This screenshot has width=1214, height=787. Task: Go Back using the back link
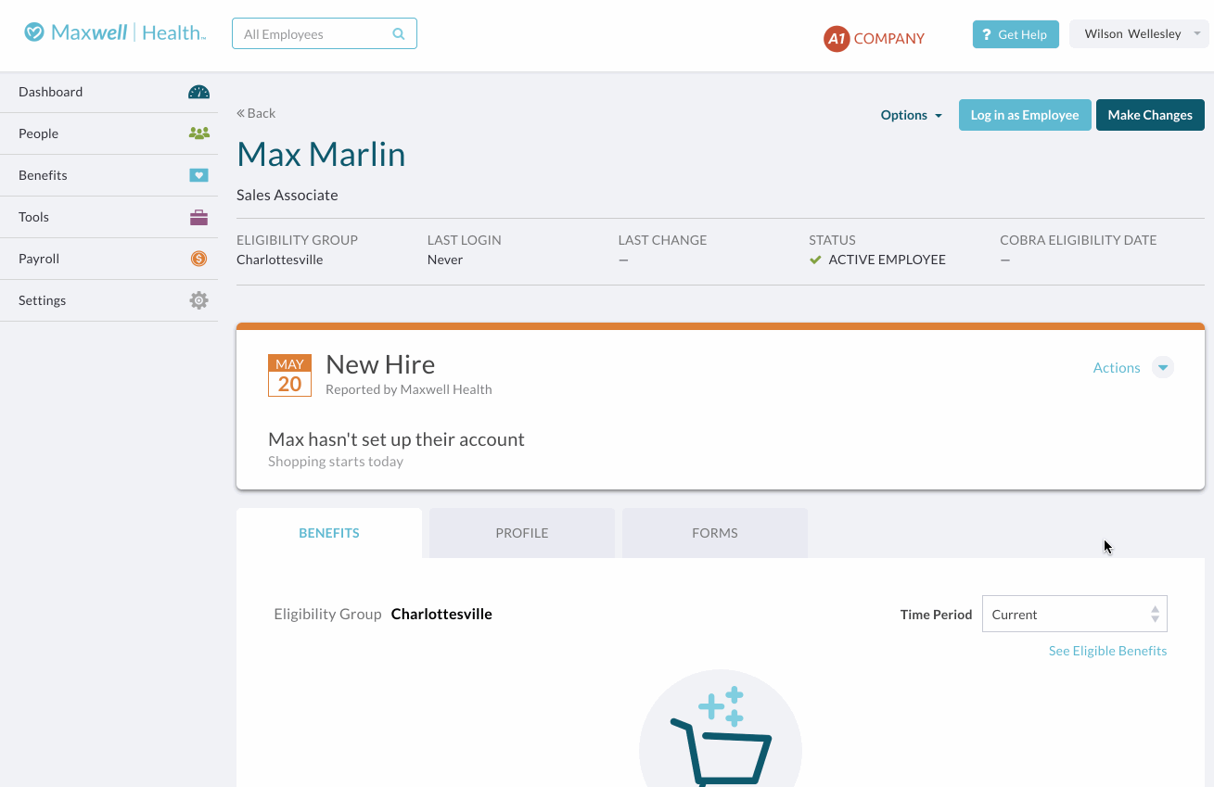click(256, 113)
